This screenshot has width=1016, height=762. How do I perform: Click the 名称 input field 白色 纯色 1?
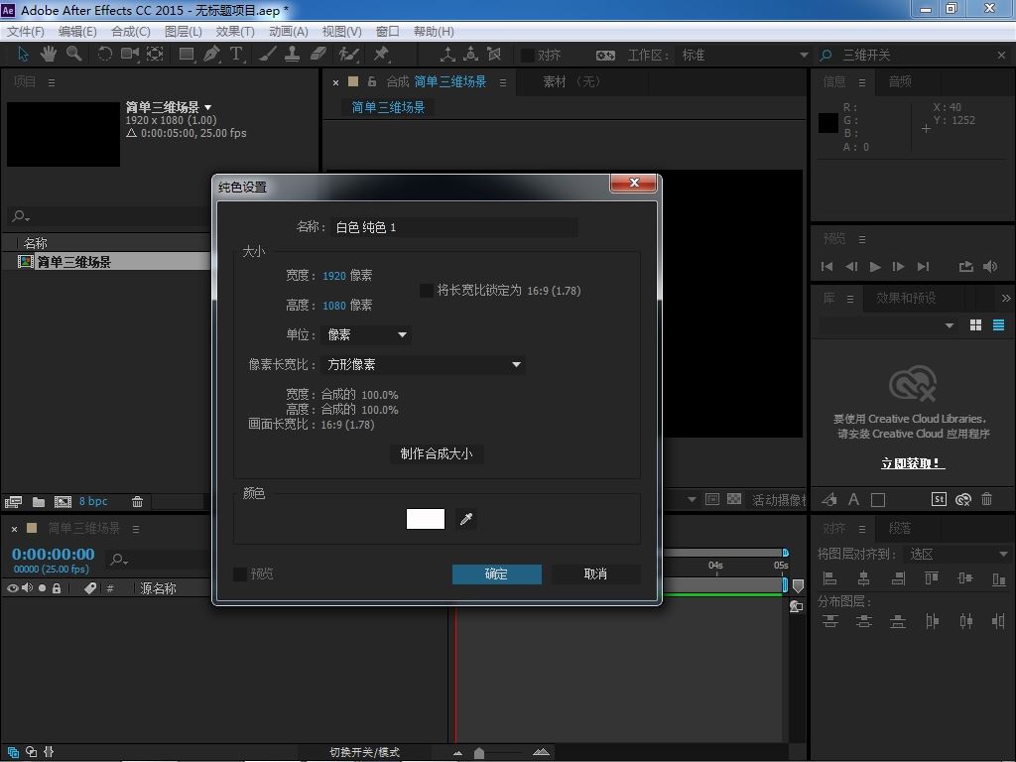454,227
